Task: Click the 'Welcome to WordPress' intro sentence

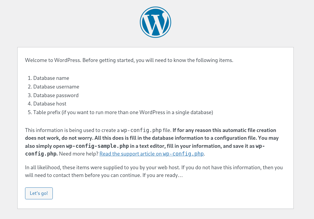Action: (x=129, y=60)
